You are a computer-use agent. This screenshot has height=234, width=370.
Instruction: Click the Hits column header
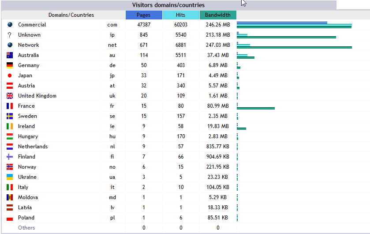[x=181, y=15]
